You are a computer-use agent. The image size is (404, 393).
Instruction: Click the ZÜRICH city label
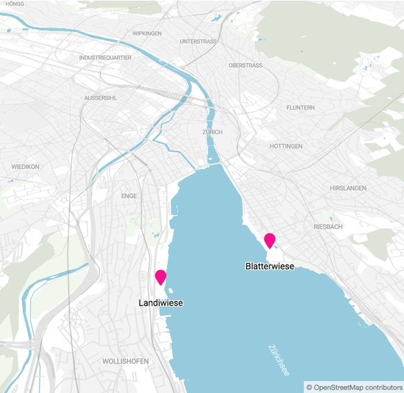212,132
